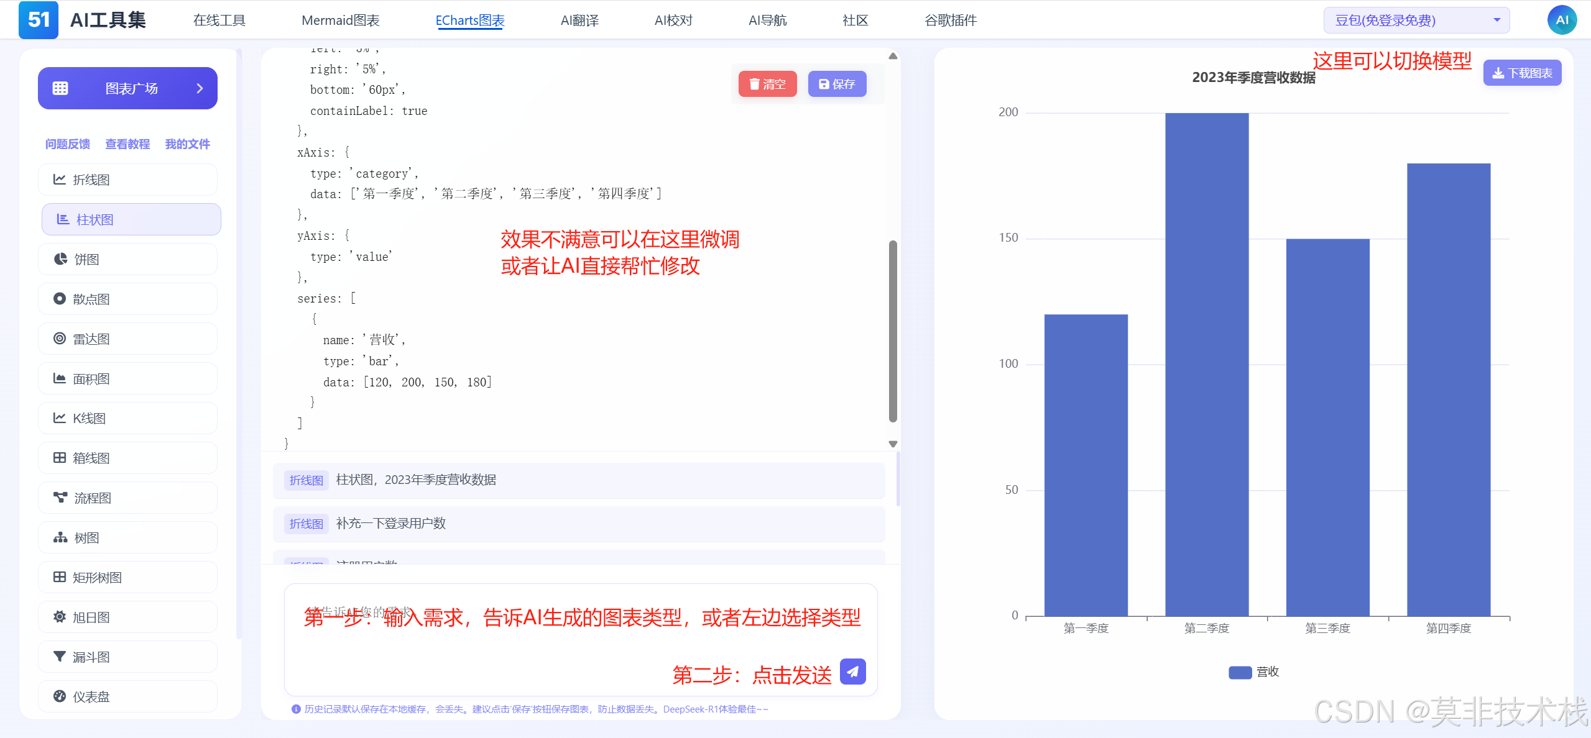Switch to the AI翻译 menu item
The width and height of the screenshot is (1591, 738).
(x=579, y=20)
